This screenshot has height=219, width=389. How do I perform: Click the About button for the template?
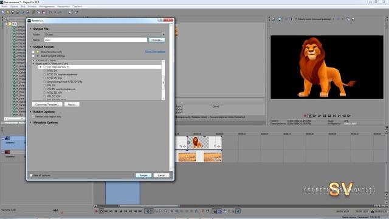coord(72,105)
